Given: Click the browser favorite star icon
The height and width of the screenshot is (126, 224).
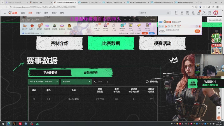Looking at the screenshot, I should coord(196,7).
